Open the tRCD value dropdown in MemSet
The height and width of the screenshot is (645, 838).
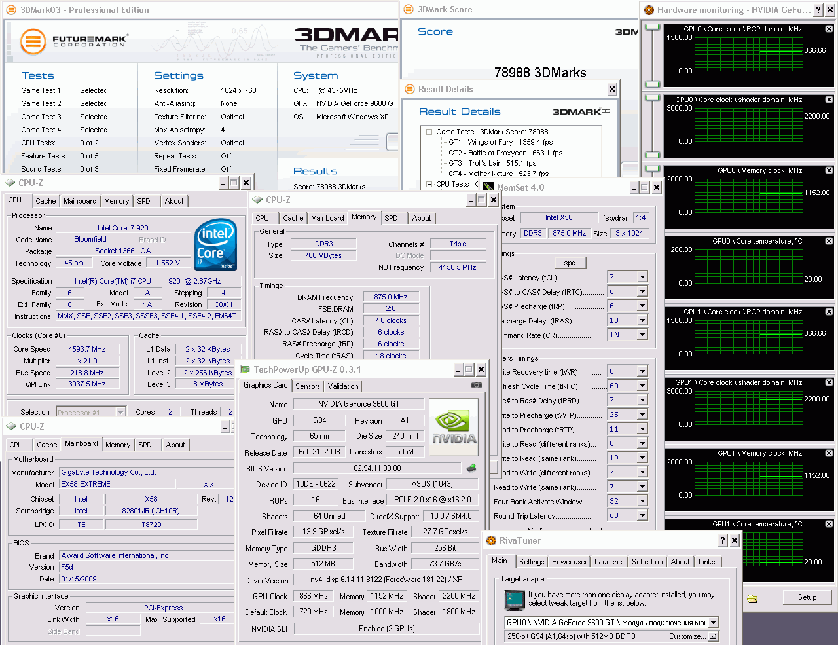pyautogui.click(x=642, y=291)
